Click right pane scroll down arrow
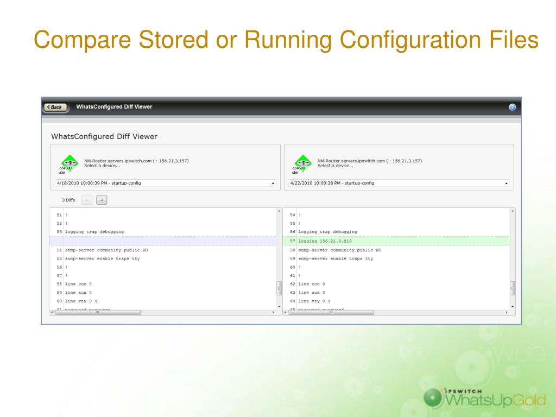 [x=513, y=307]
